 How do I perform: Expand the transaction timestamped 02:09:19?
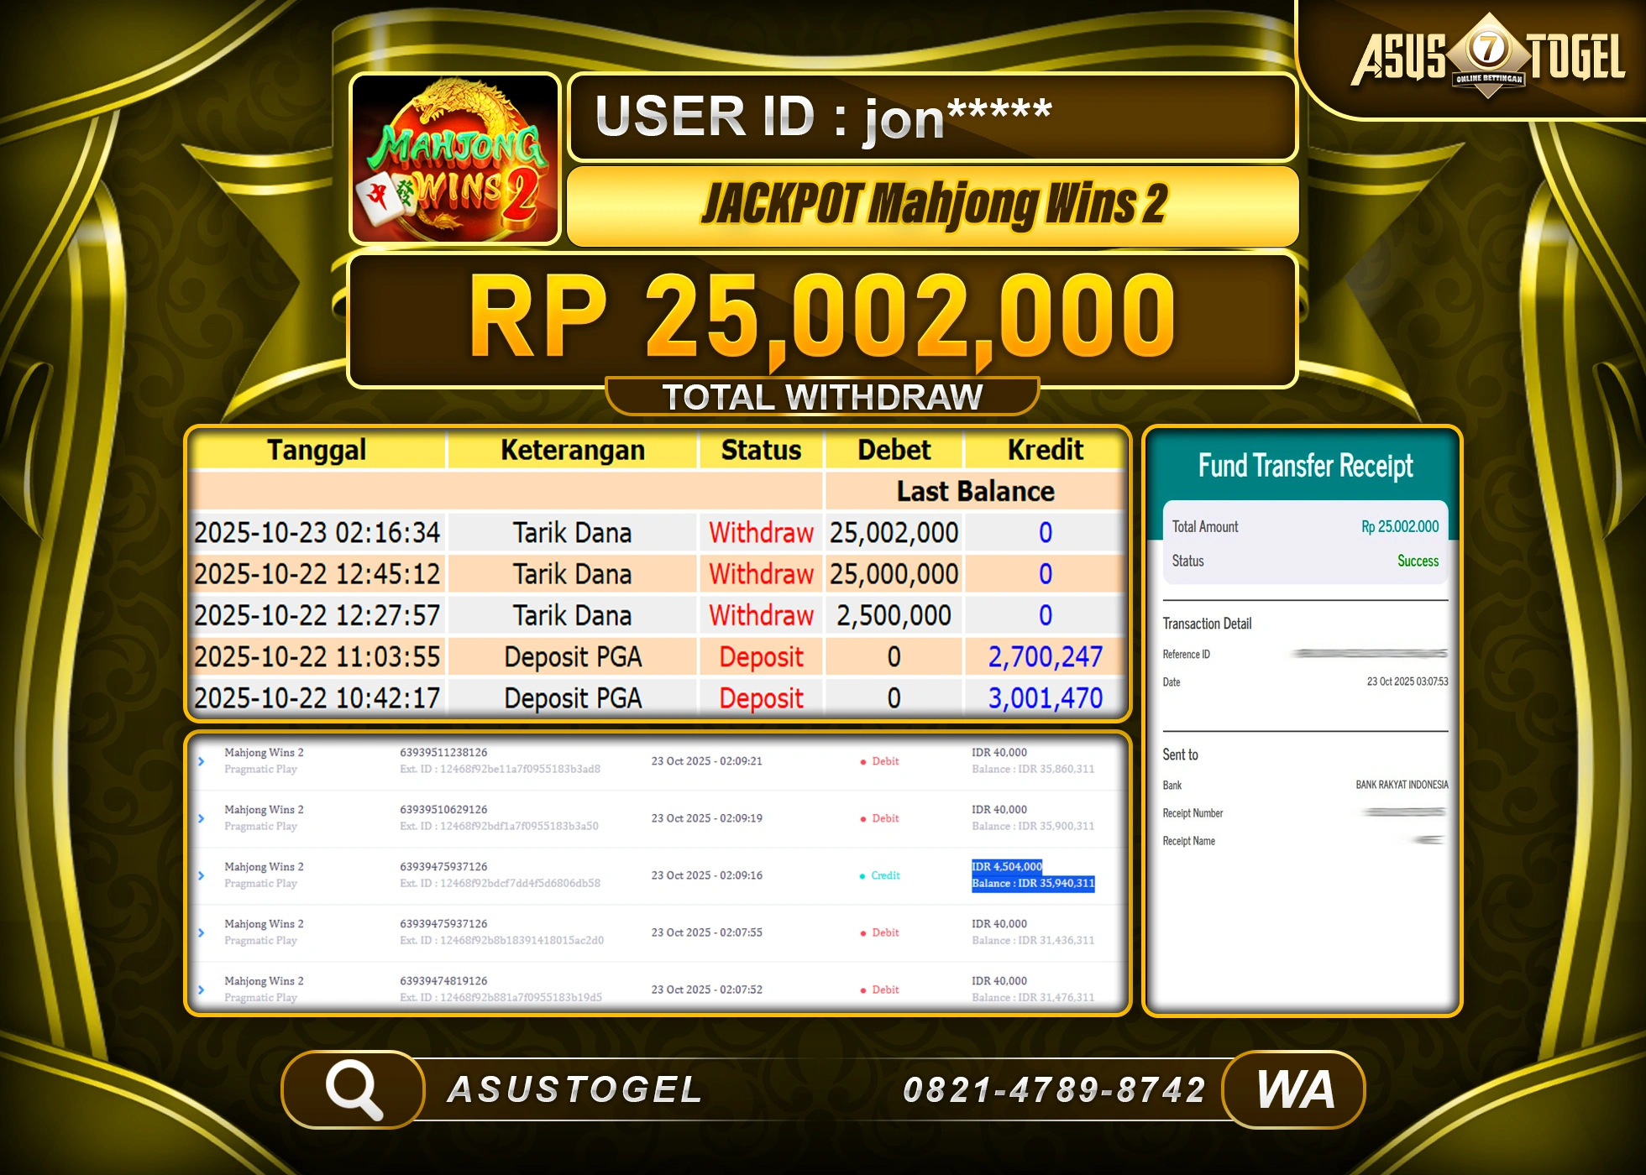point(202,818)
